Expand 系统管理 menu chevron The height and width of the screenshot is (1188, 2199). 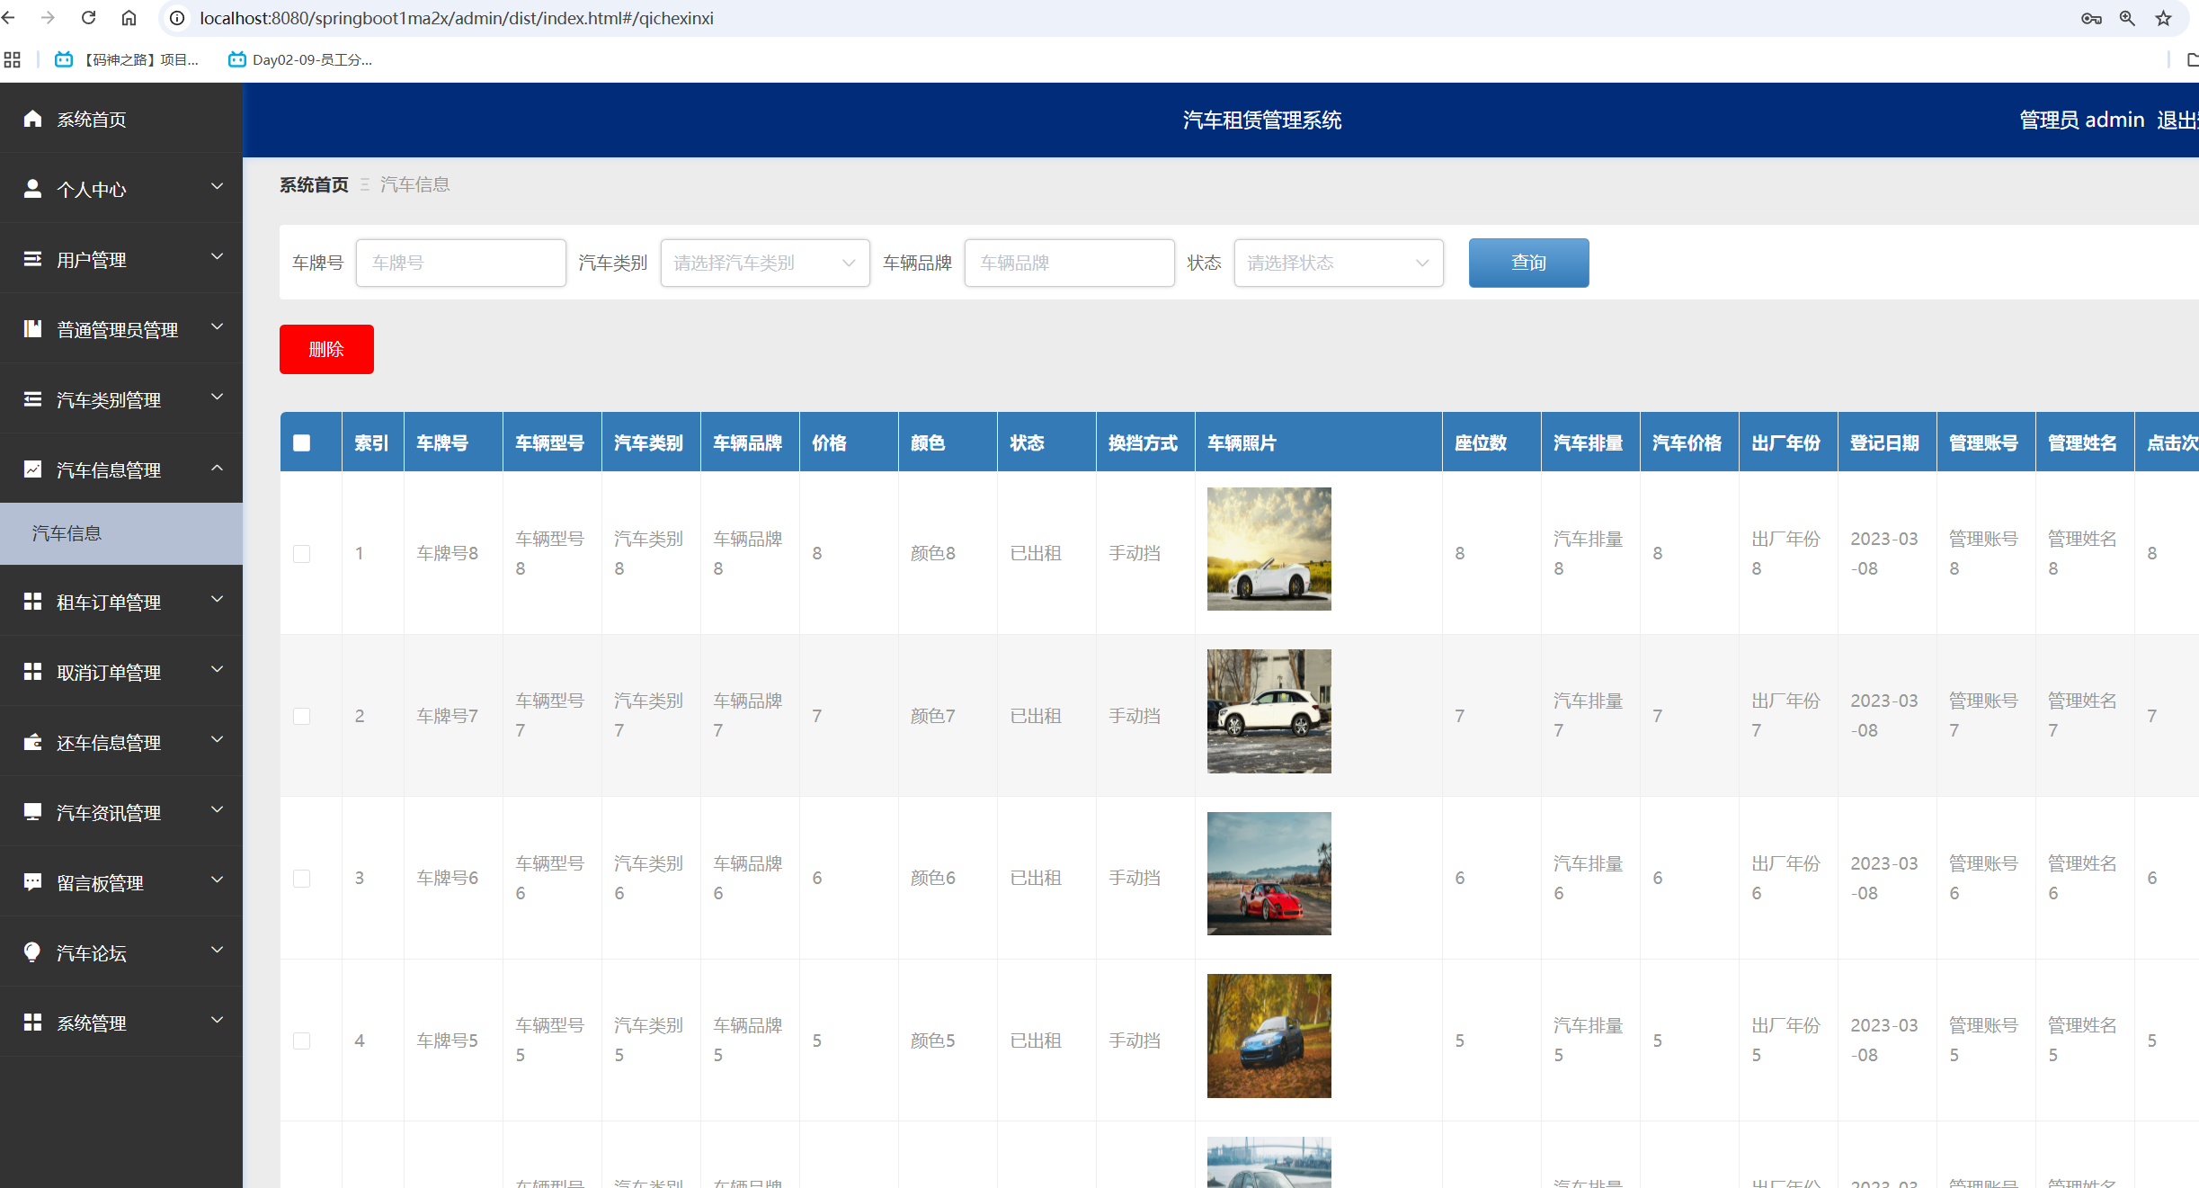coord(217,1021)
